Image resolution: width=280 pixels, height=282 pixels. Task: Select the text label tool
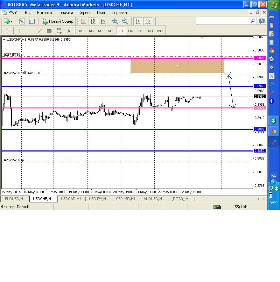(x=69, y=31)
